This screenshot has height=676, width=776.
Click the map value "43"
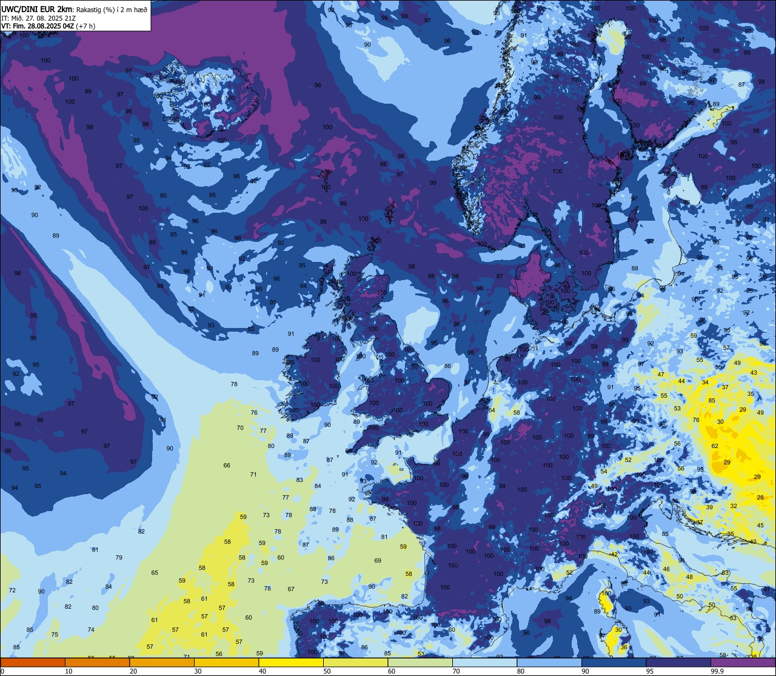tap(754, 373)
